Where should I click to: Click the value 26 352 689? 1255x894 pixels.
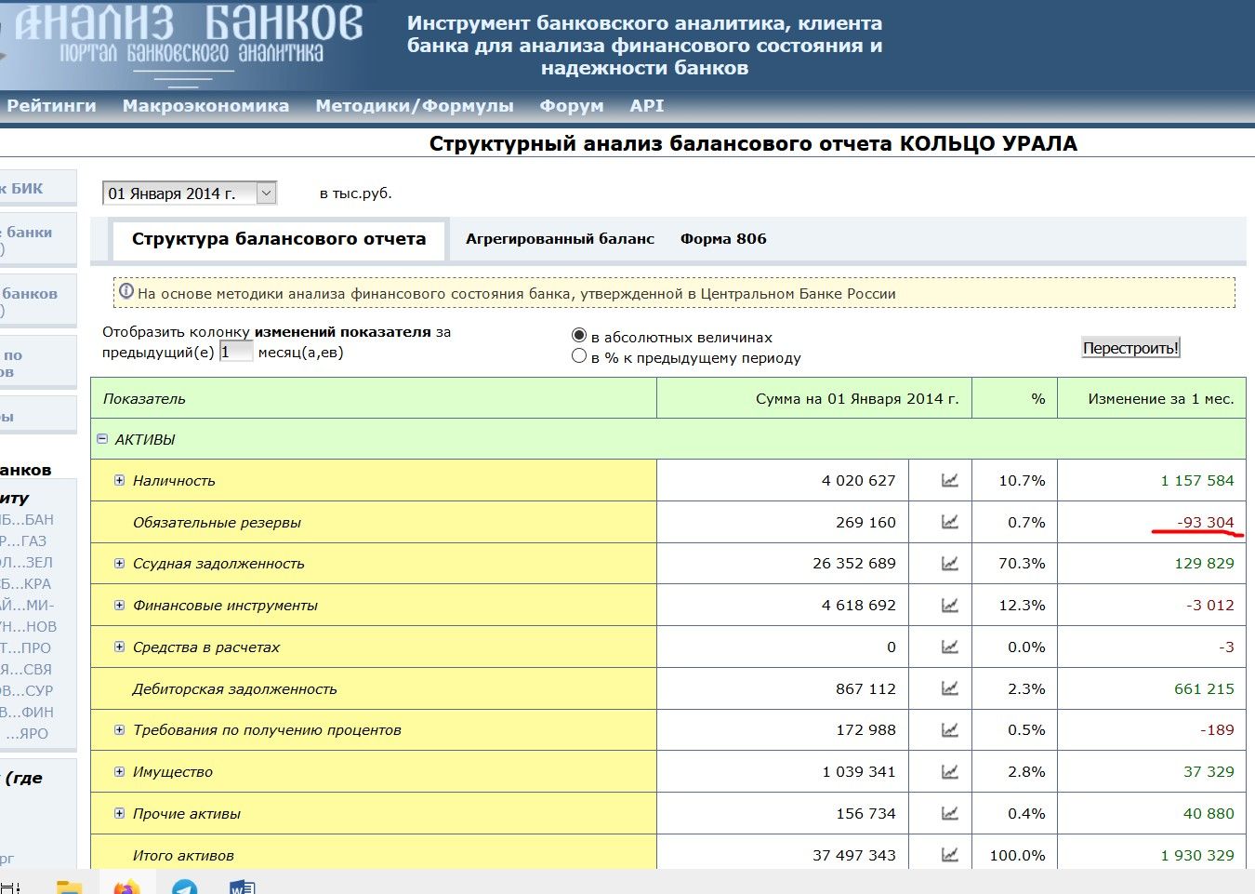tap(854, 564)
